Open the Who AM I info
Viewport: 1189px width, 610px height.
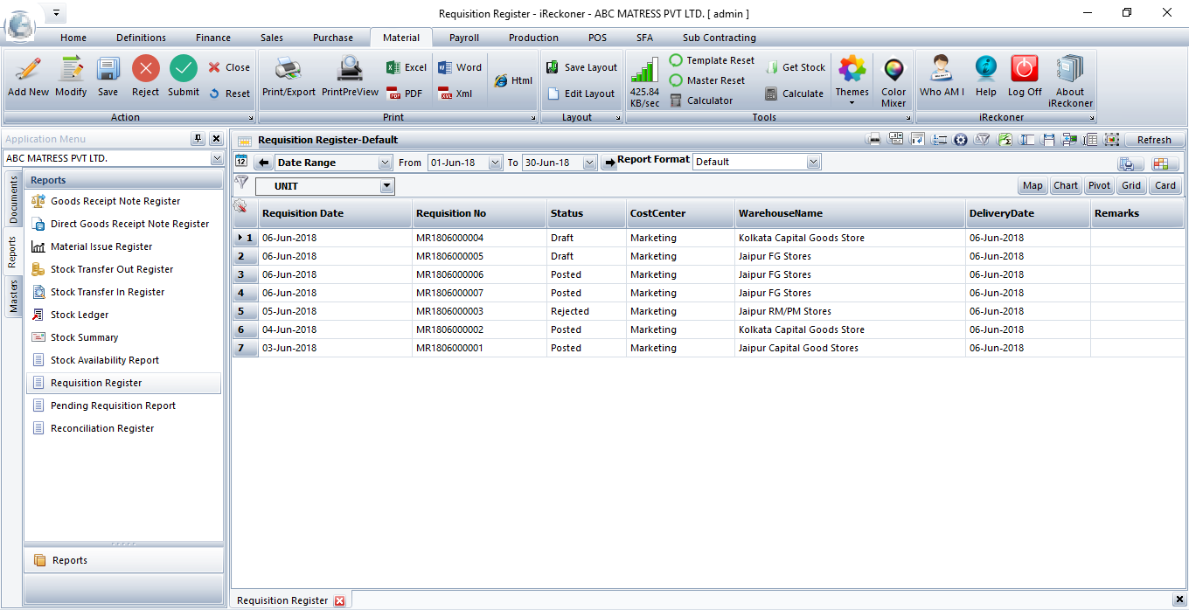coord(942,70)
